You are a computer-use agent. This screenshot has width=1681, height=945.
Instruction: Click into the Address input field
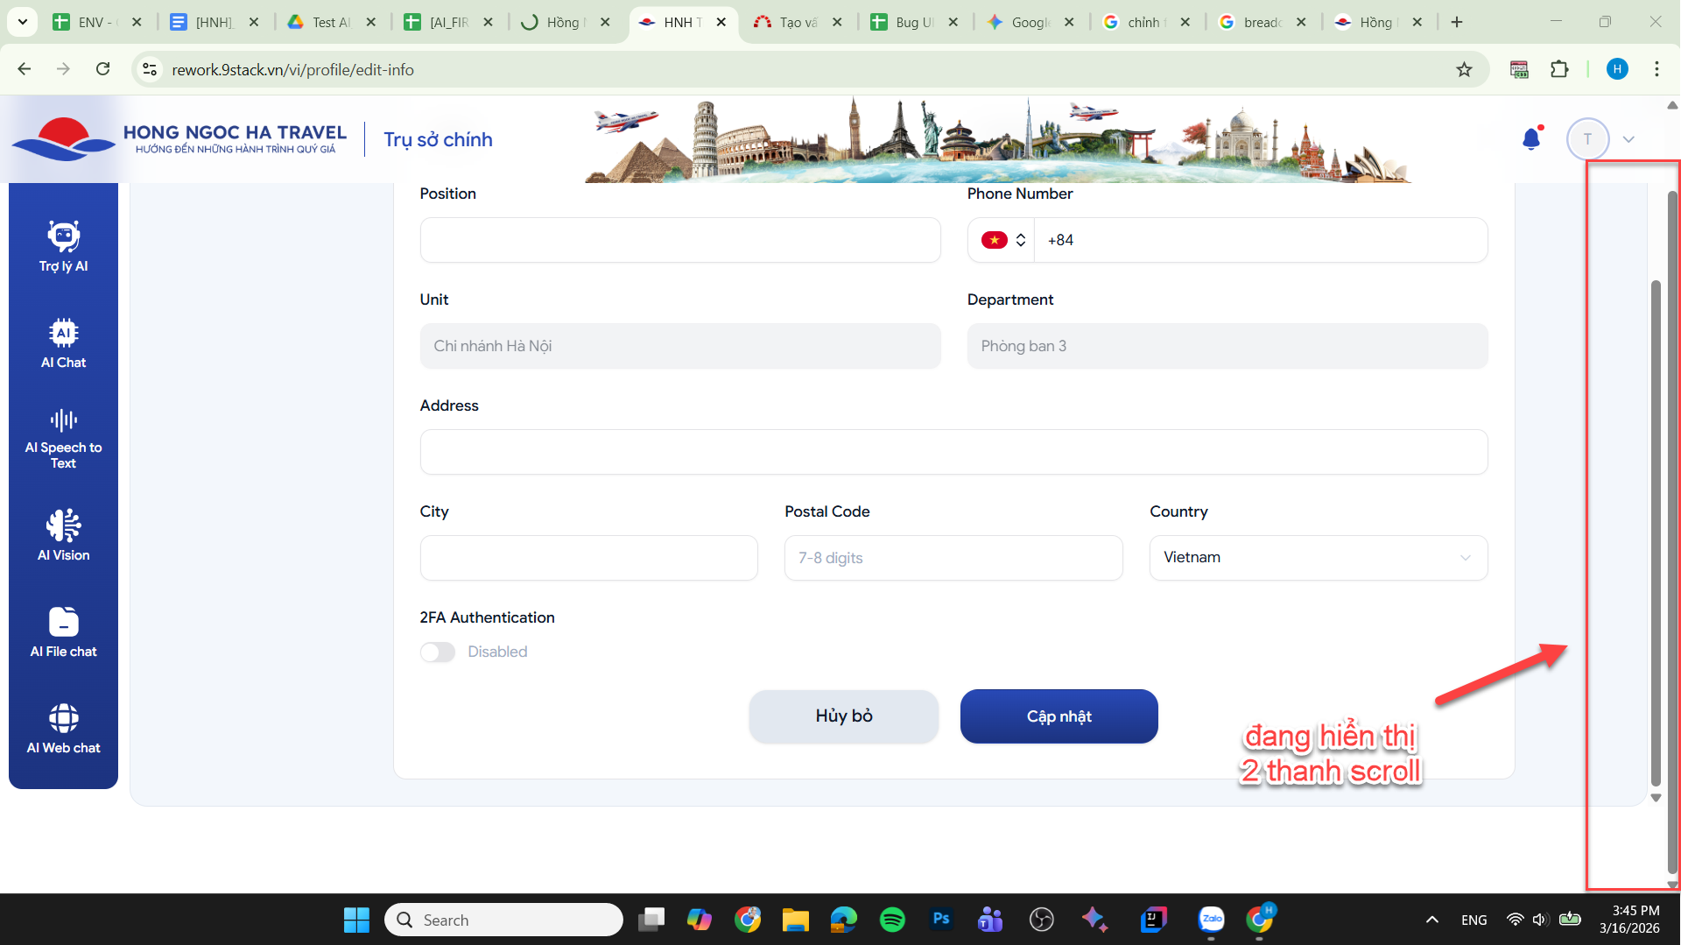click(953, 452)
